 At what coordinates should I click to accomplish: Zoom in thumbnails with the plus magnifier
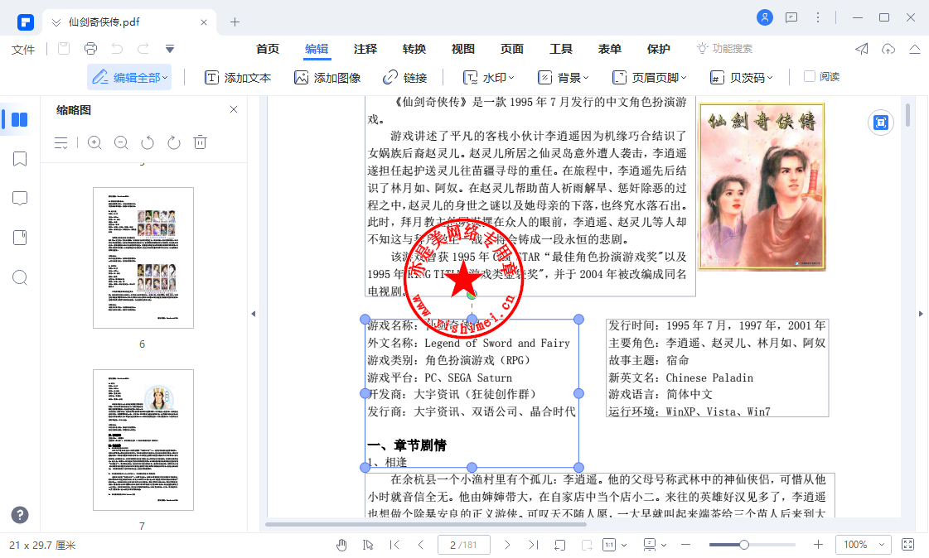(x=94, y=142)
